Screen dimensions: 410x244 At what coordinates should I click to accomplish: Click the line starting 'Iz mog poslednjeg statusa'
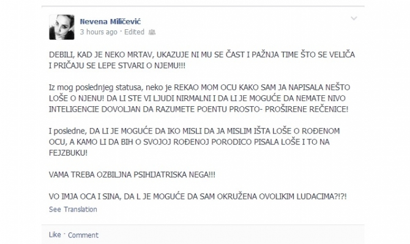199,87
